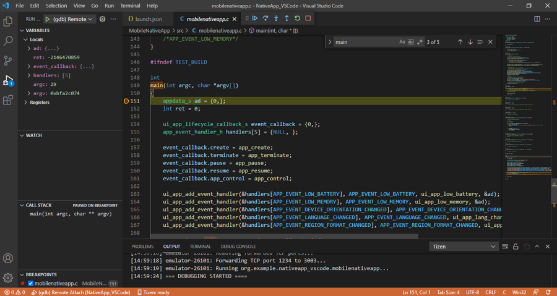This screenshot has width=557, height=296.
Task: Open the Tizen output channel dropdown
Action: [x=464, y=247]
